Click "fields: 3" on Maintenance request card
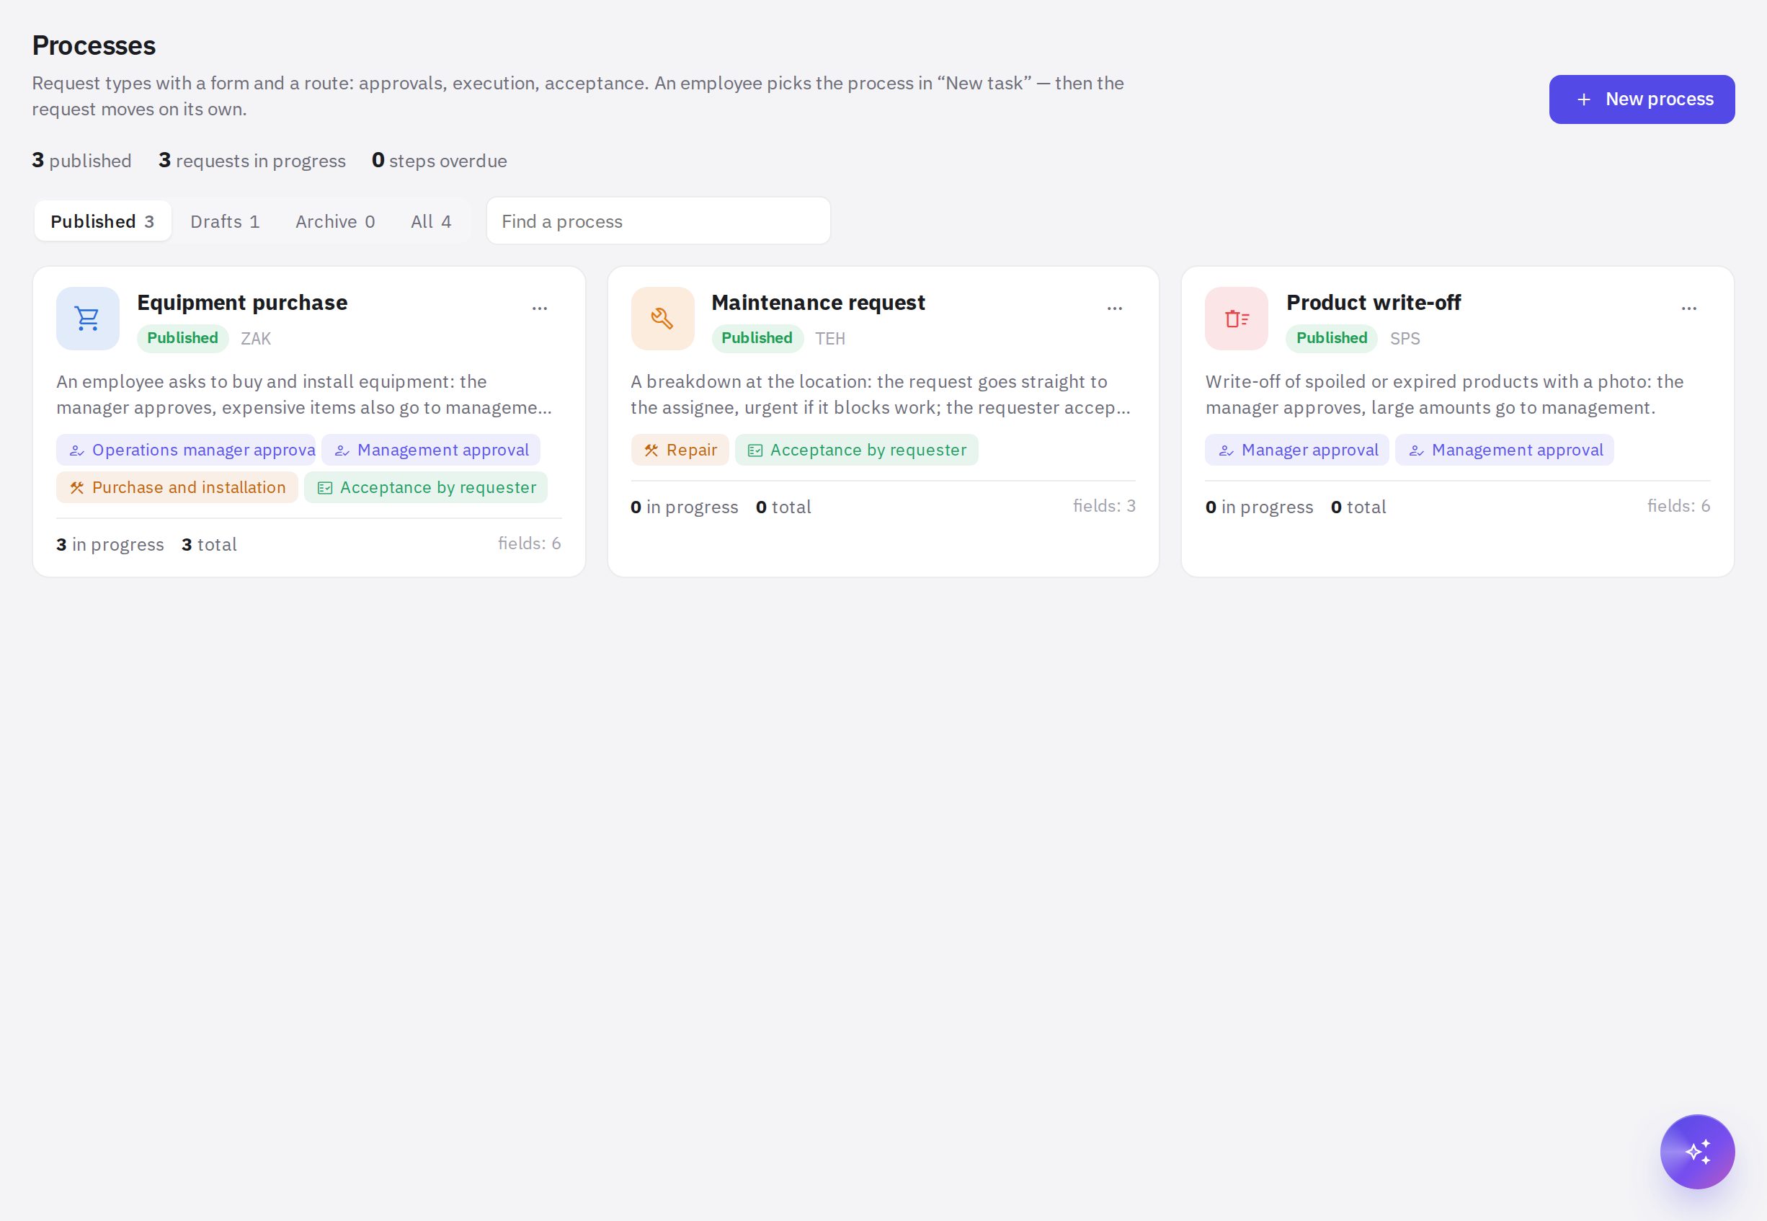 (1104, 506)
